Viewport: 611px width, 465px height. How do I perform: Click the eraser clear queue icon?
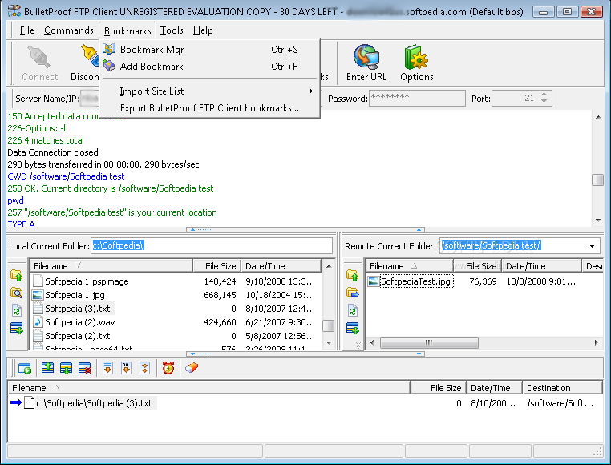(x=192, y=368)
